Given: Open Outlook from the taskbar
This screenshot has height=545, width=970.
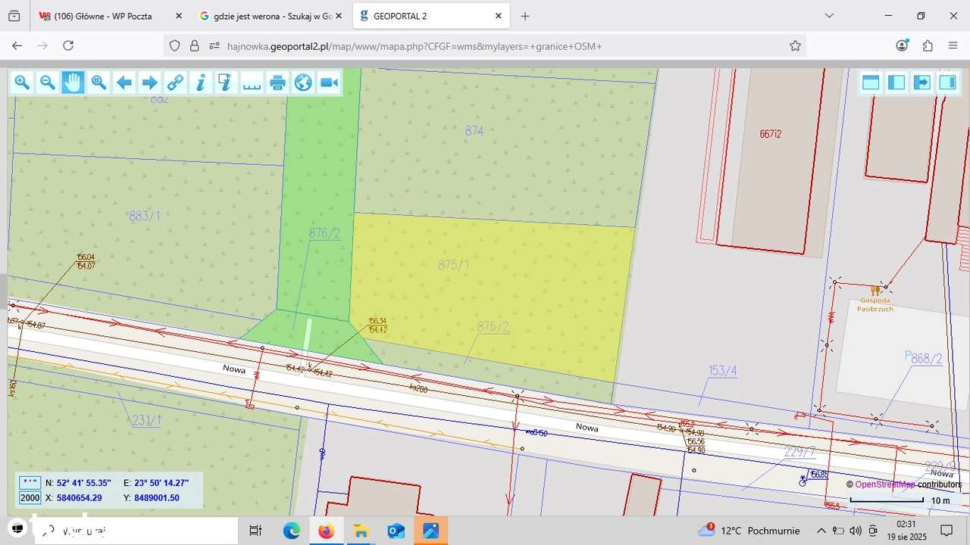Looking at the screenshot, I should [396, 531].
